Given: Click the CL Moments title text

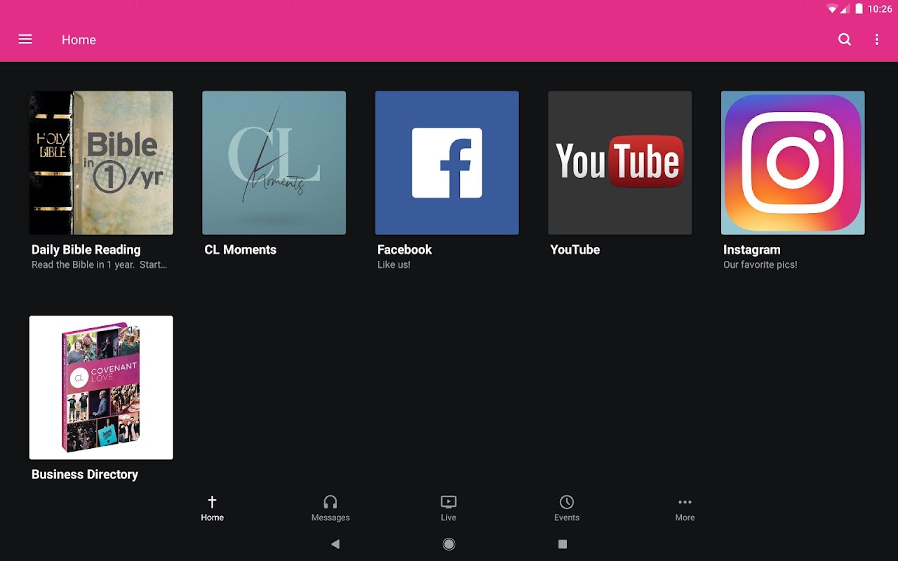Looking at the screenshot, I should (241, 250).
